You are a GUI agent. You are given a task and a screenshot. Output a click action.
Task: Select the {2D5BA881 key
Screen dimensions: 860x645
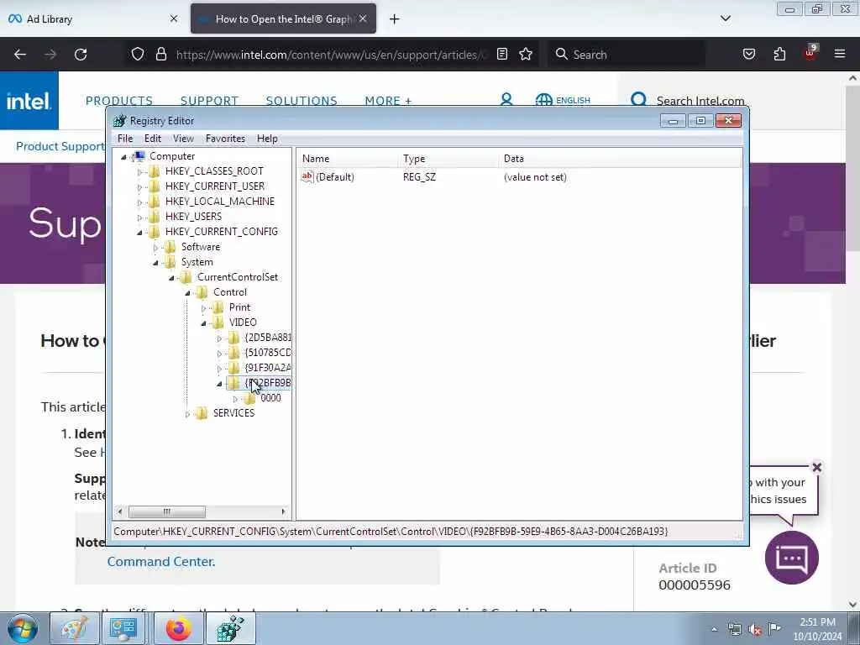268,338
